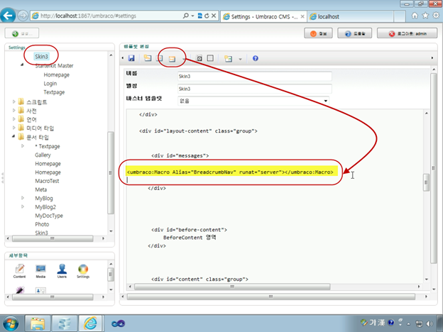Open the Users section icon
The image size is (443, 332).
pos(62,271)
